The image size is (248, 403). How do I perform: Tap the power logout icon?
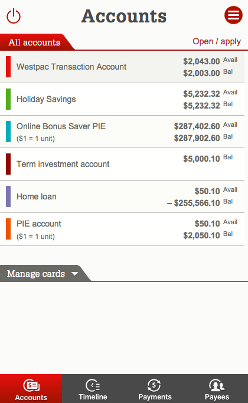tap(14, 16)
